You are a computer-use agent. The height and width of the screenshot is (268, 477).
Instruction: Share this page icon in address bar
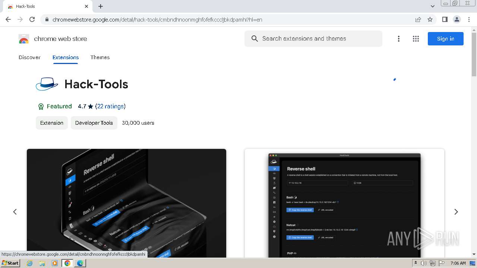click(418, 19)
